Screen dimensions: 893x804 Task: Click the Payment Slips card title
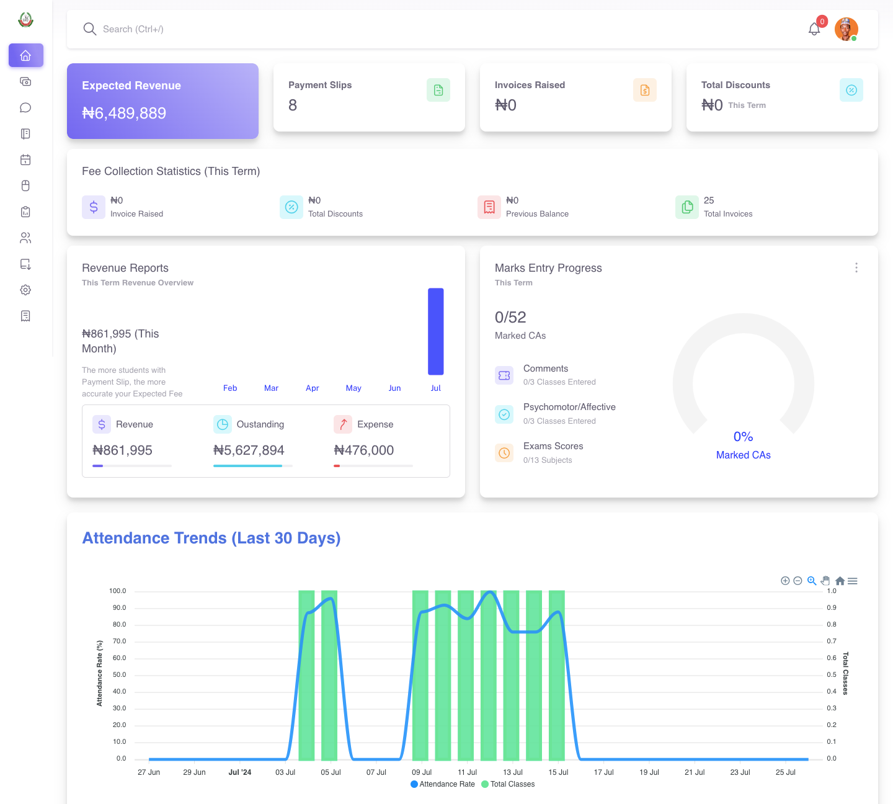click(x=320, y=85)
